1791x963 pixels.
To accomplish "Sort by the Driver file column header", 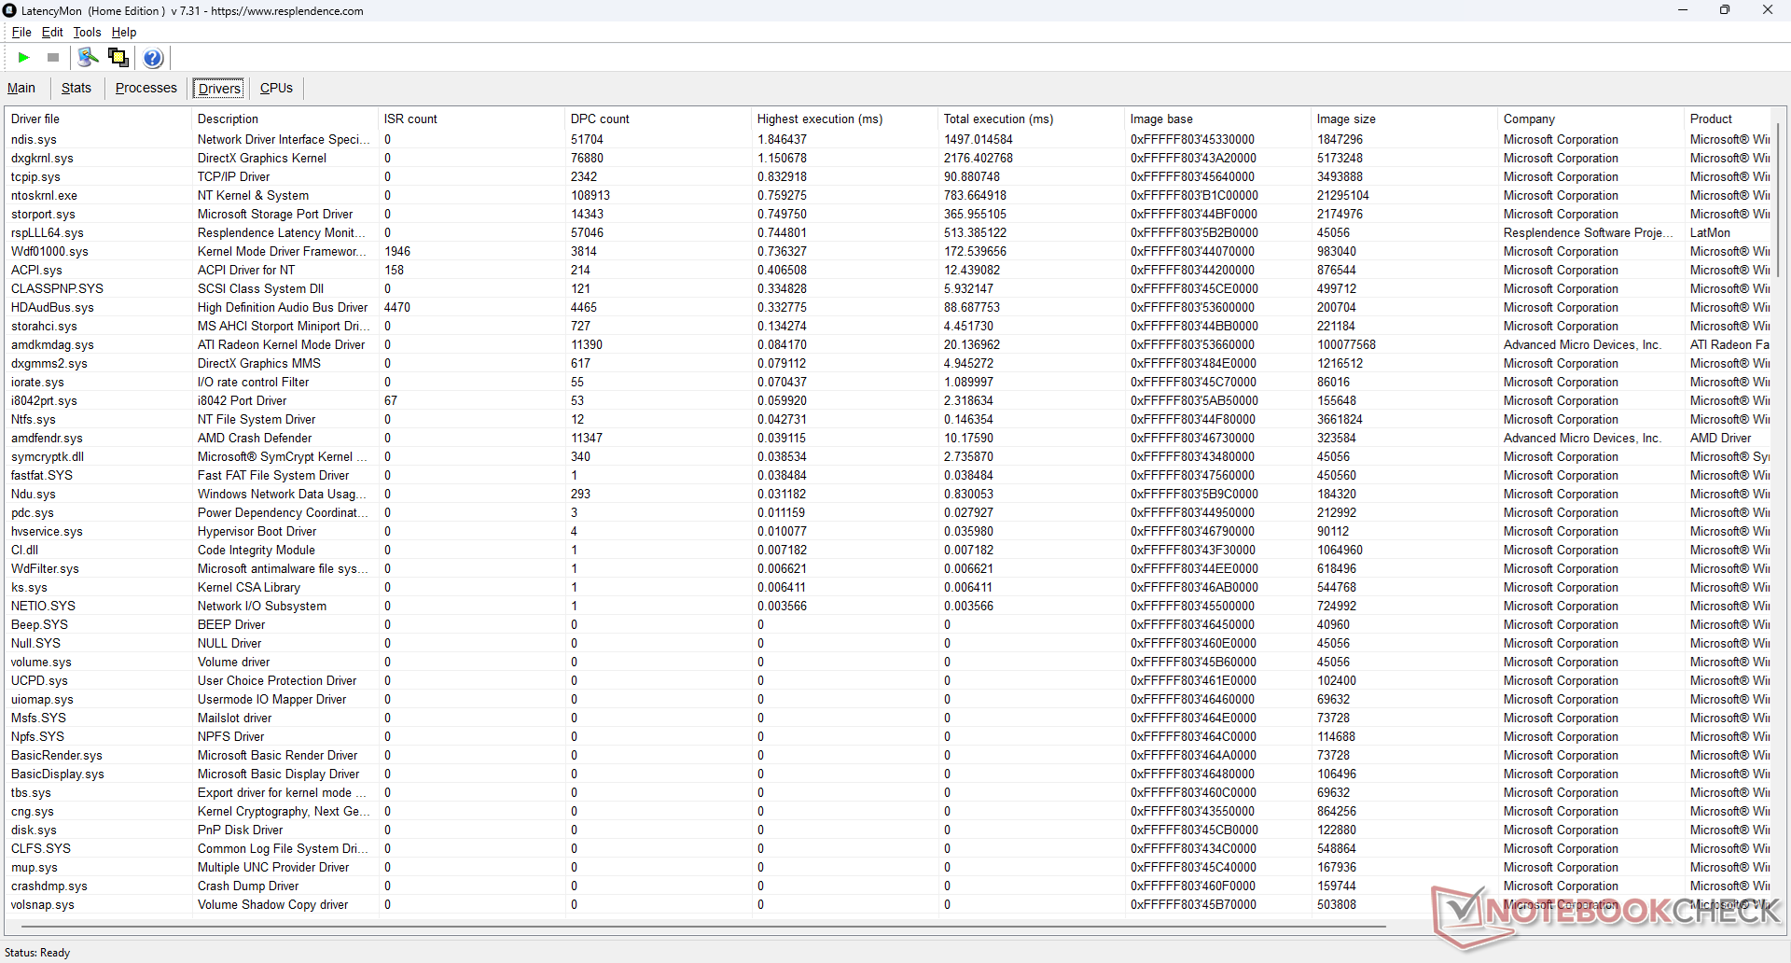I will tap(35, 119).
